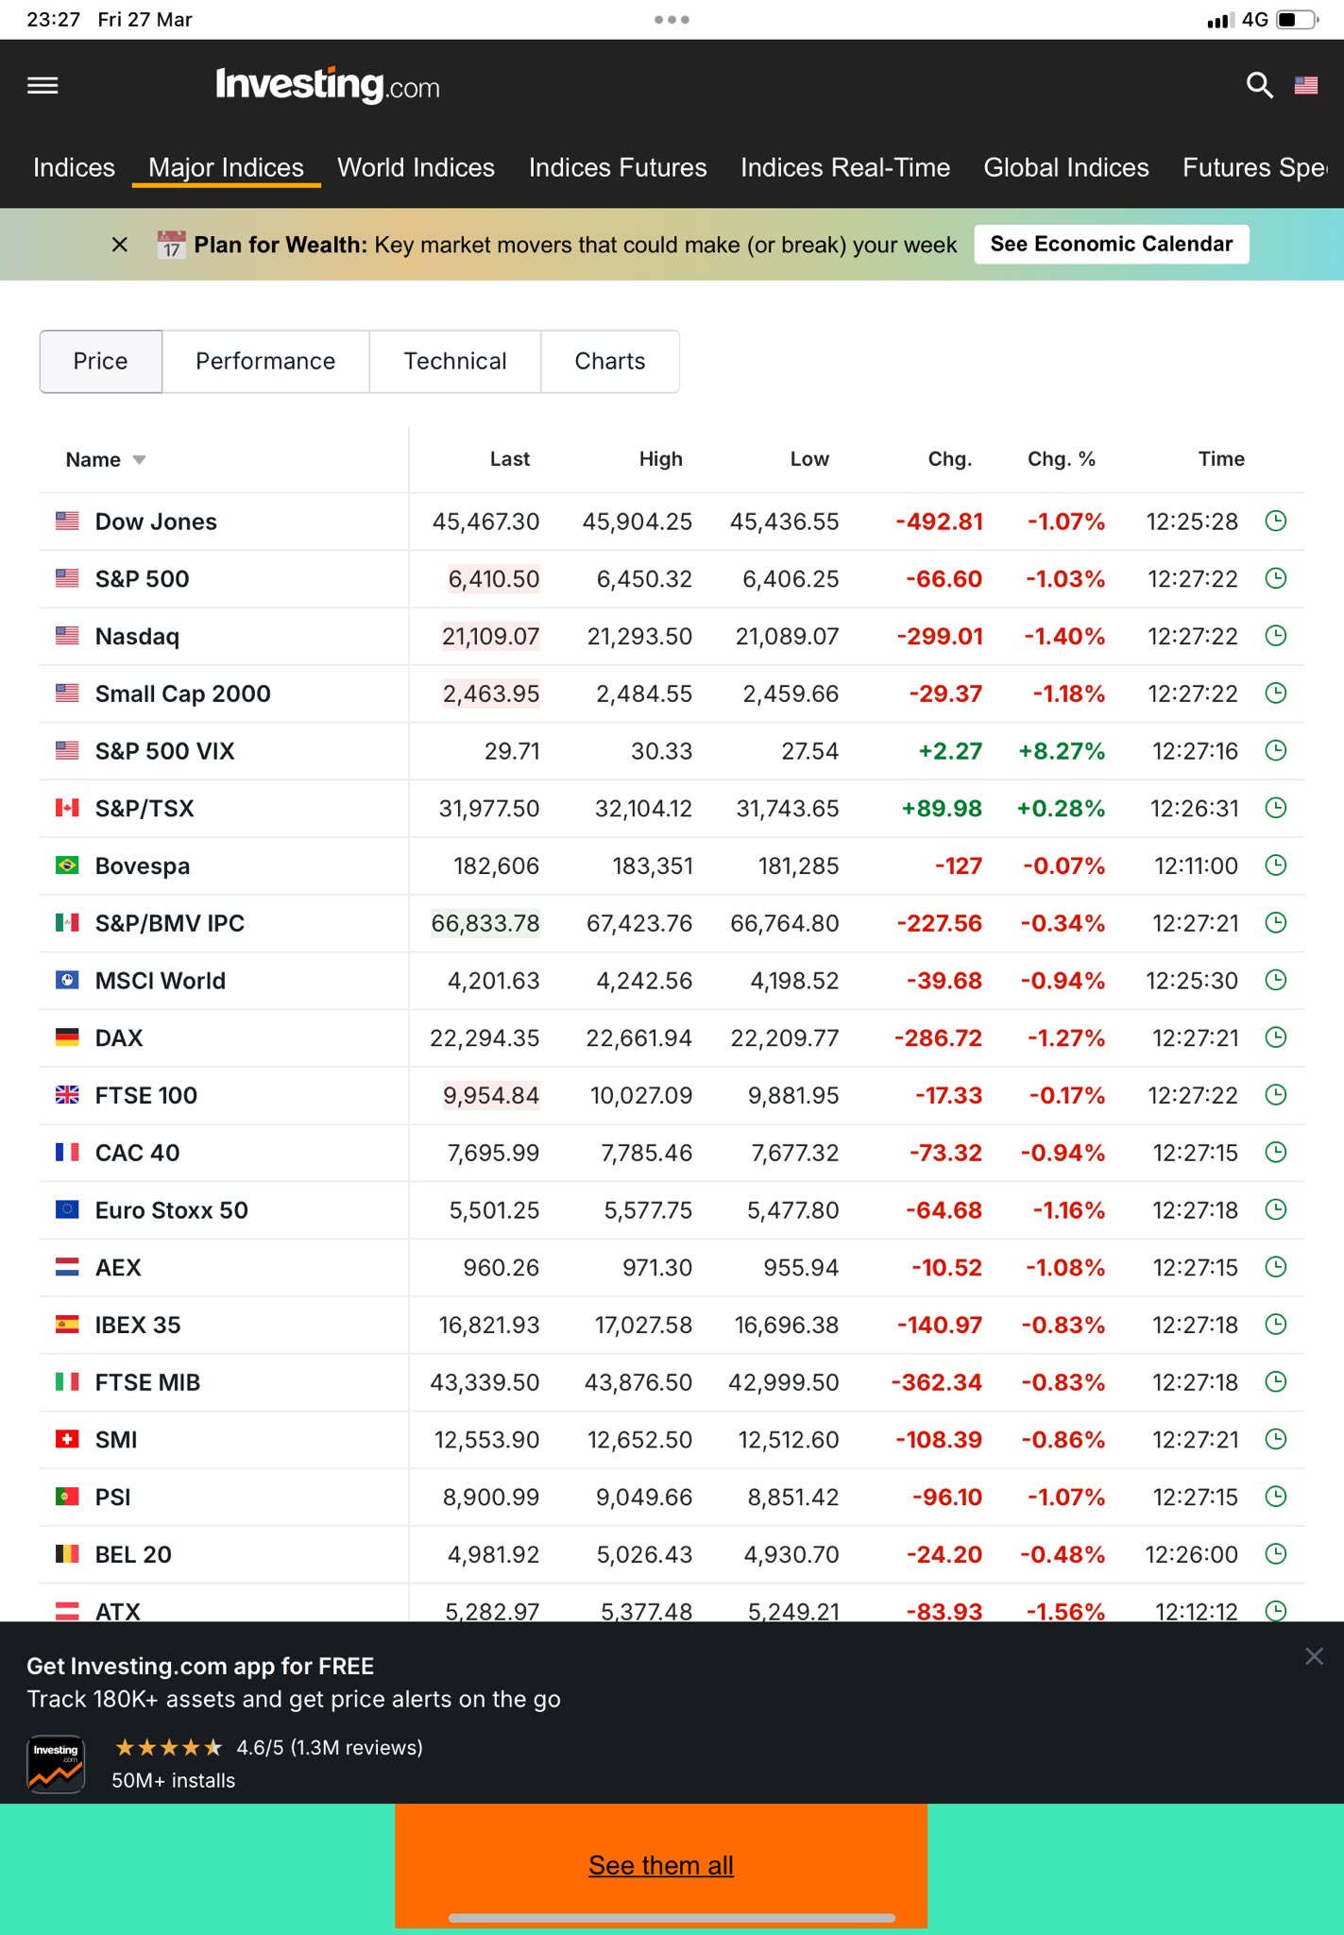Follow the See them all link
The width and height of the screenshot is (1344, 1935).
[661, 1865]
